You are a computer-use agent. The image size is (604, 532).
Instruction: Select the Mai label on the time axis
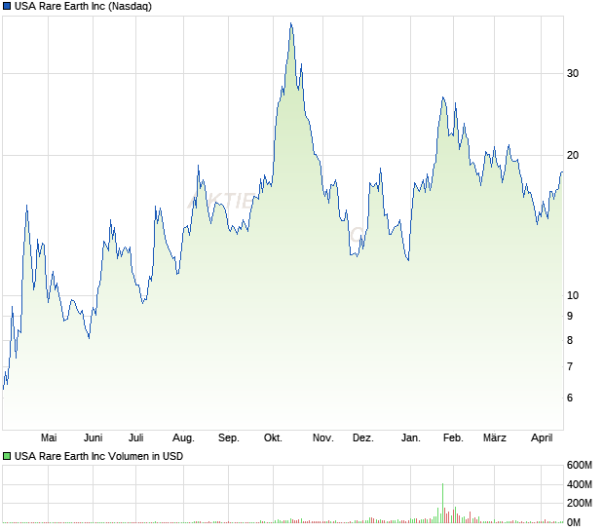pyautogui.click(x=50, y=438)
